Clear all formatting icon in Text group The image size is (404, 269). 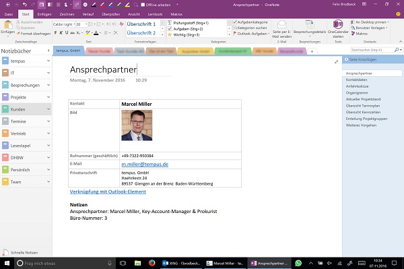coord(122,24)
